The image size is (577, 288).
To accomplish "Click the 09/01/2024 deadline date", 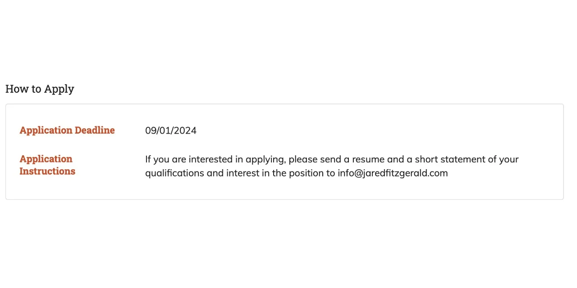I will pyautogui.click(x=171, y=130).
